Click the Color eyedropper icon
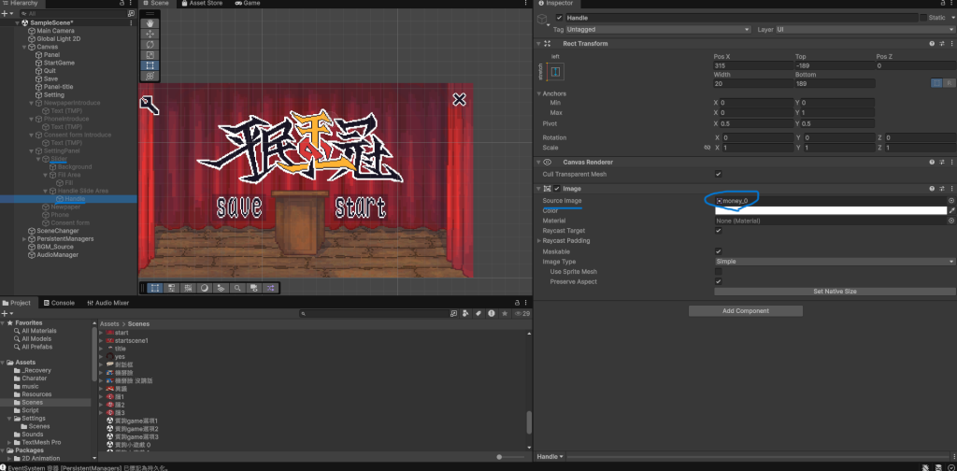 point(950,210)
